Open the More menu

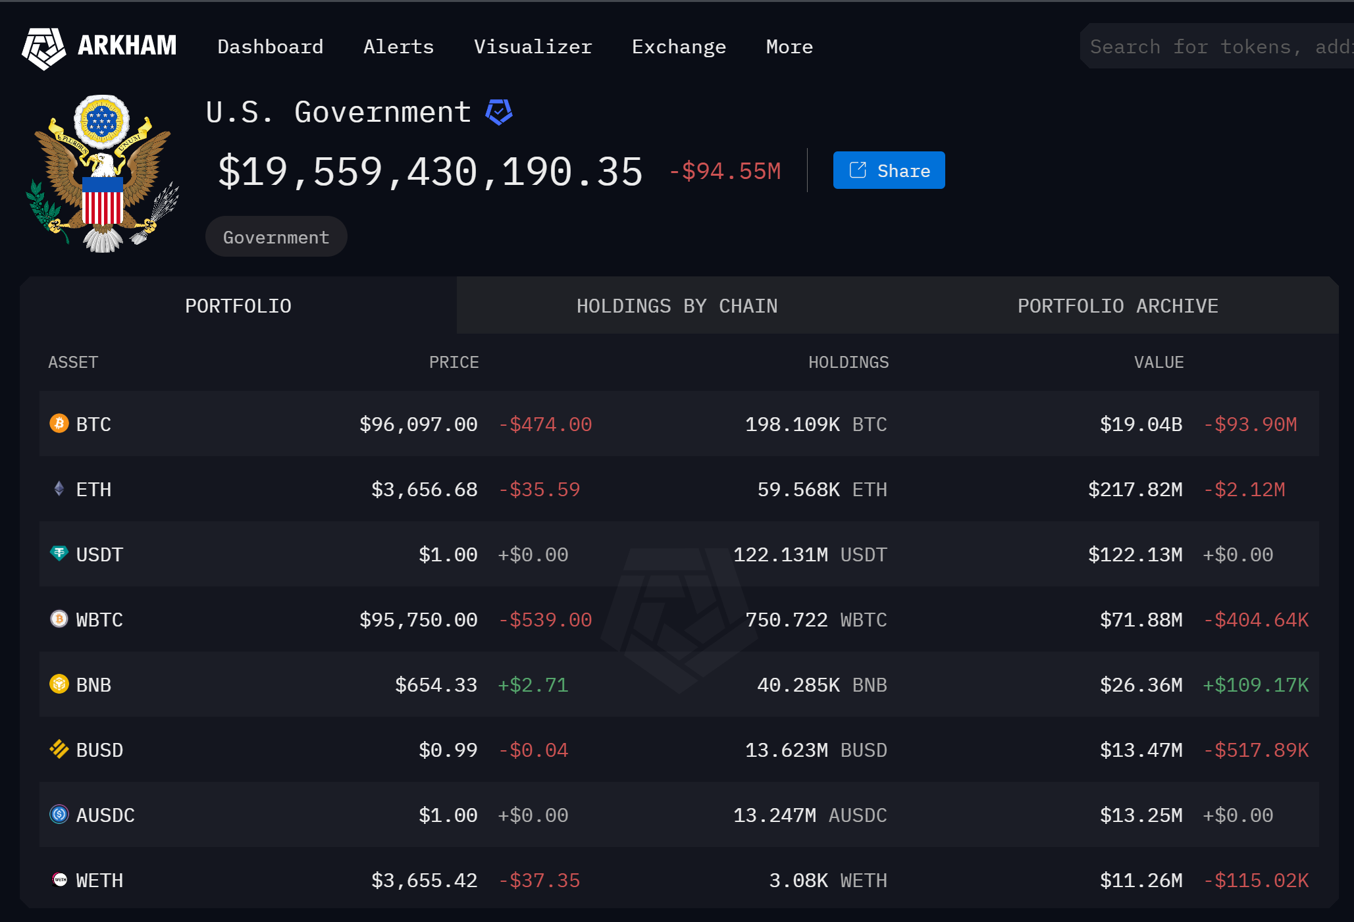(789, 47)
